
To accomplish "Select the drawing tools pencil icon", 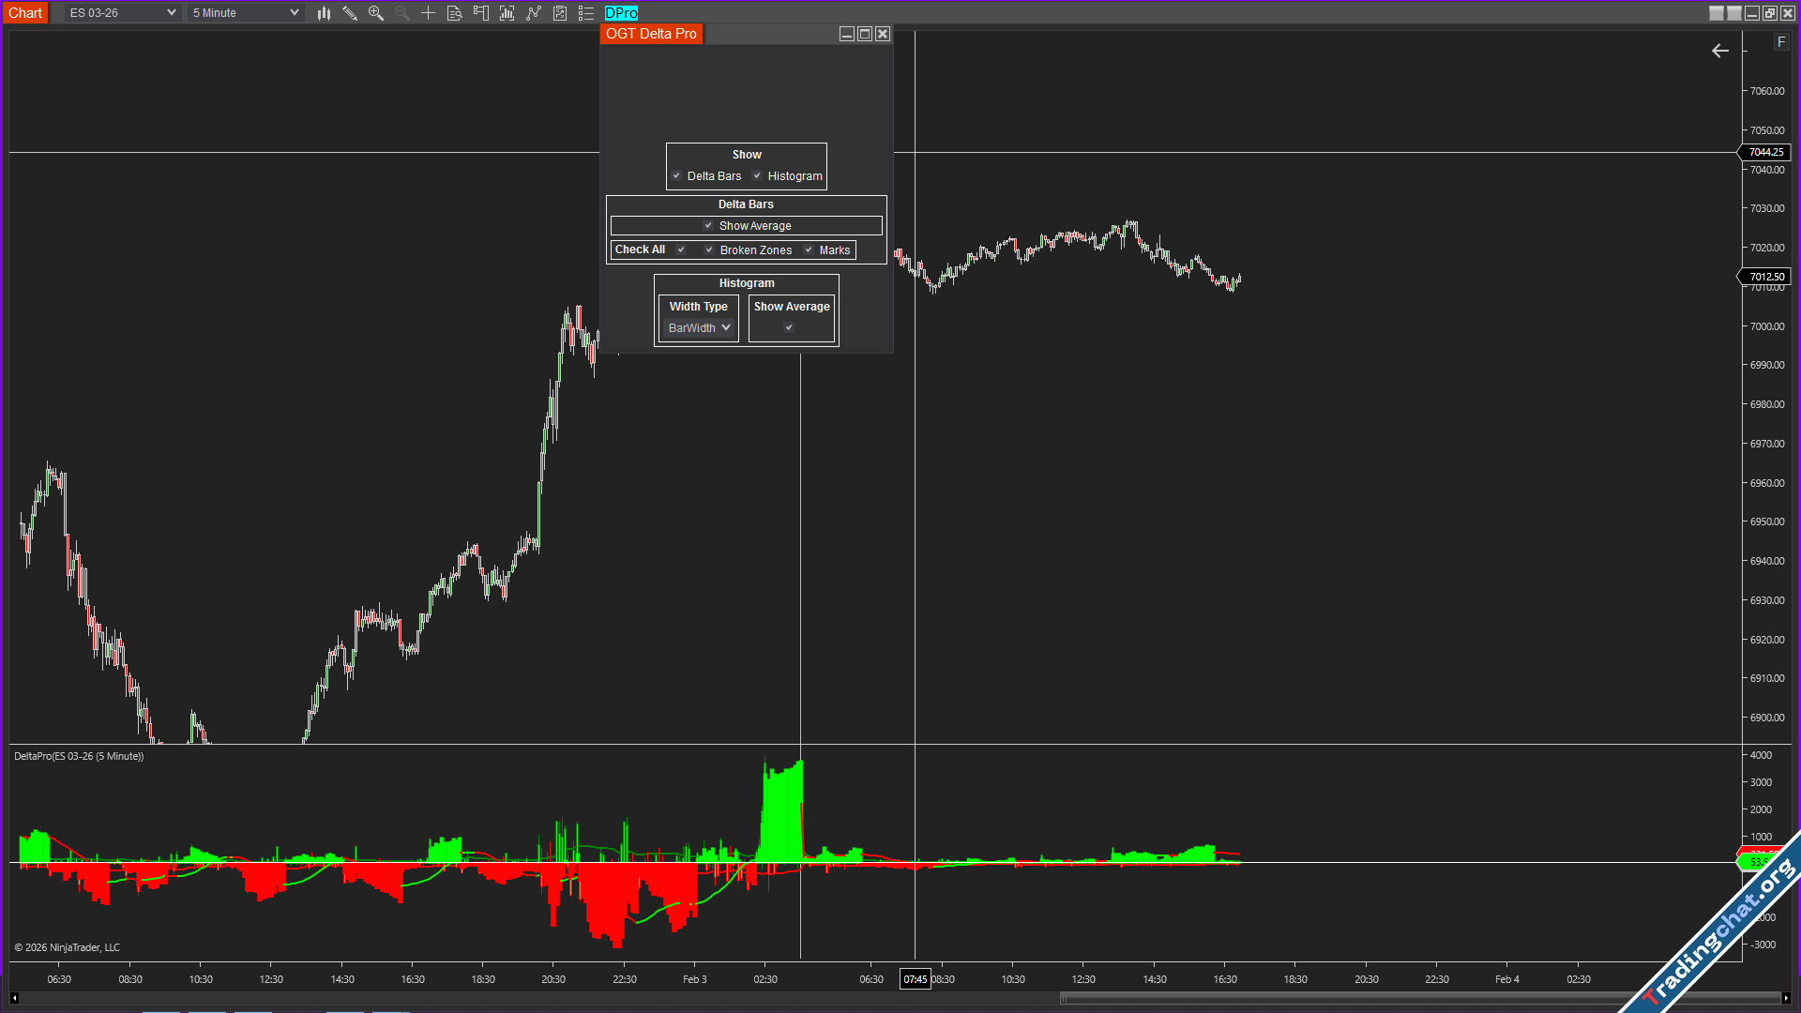I will point(350,13).
